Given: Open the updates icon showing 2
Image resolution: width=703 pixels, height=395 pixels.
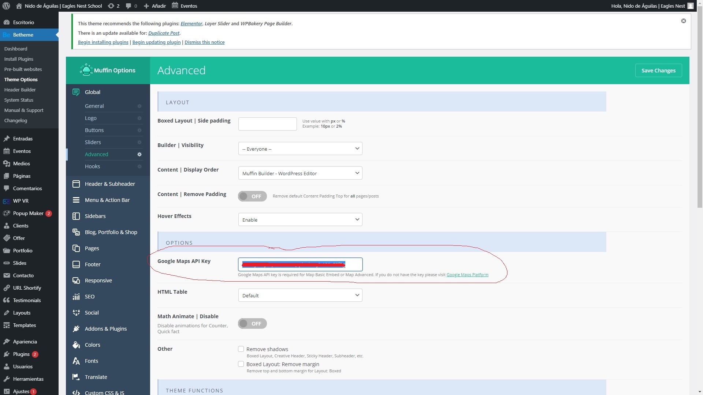Looking at the screenshot, I should point(111,6).
